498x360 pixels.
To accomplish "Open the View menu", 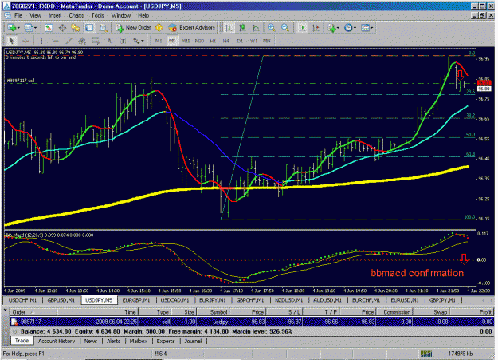I will (35, 15).
